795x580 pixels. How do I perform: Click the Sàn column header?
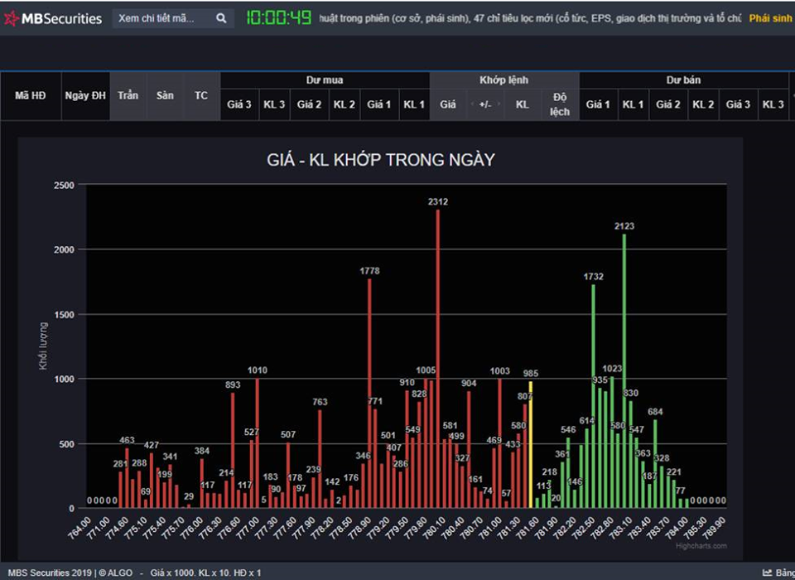point(165,95)
